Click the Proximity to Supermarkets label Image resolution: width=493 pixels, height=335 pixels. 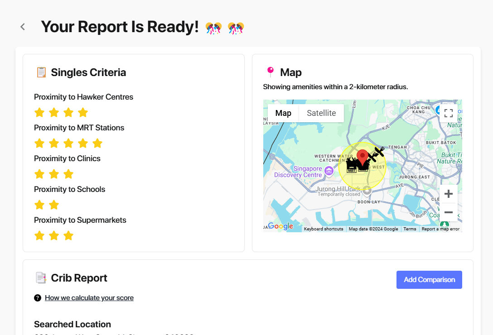[80, 220]
